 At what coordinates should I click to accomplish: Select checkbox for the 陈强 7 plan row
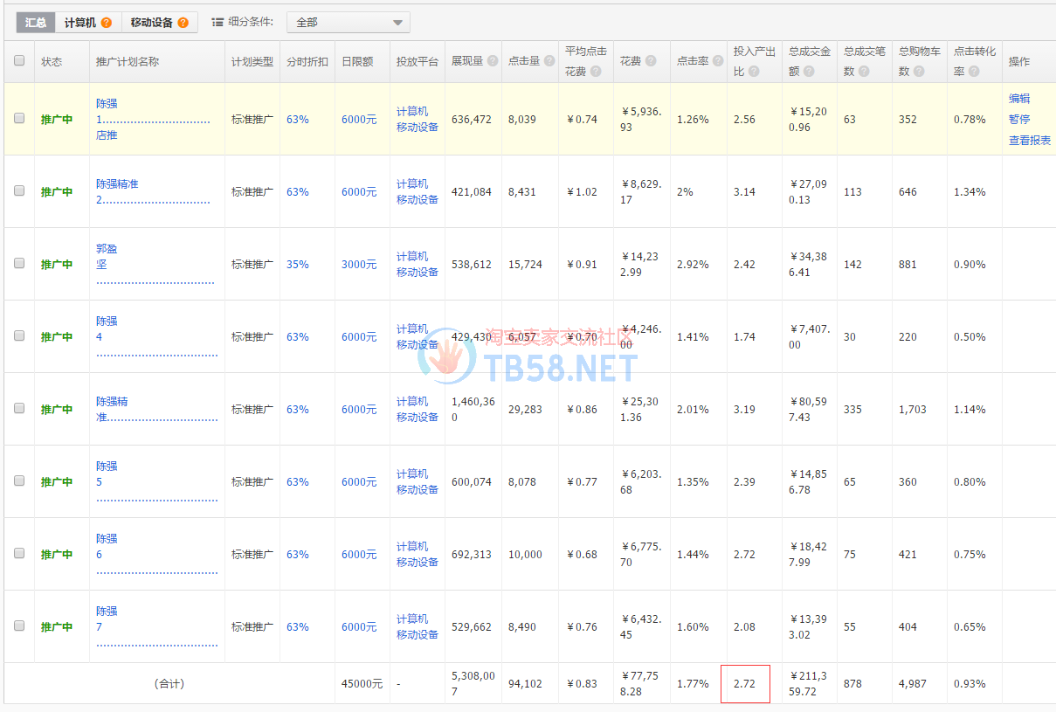(x=19, y=626)
